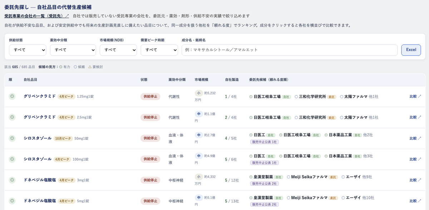Focus the 成分名・銘柄名 search field
The height and width of the screenshot is (210, 429).
tap(290, 50)
